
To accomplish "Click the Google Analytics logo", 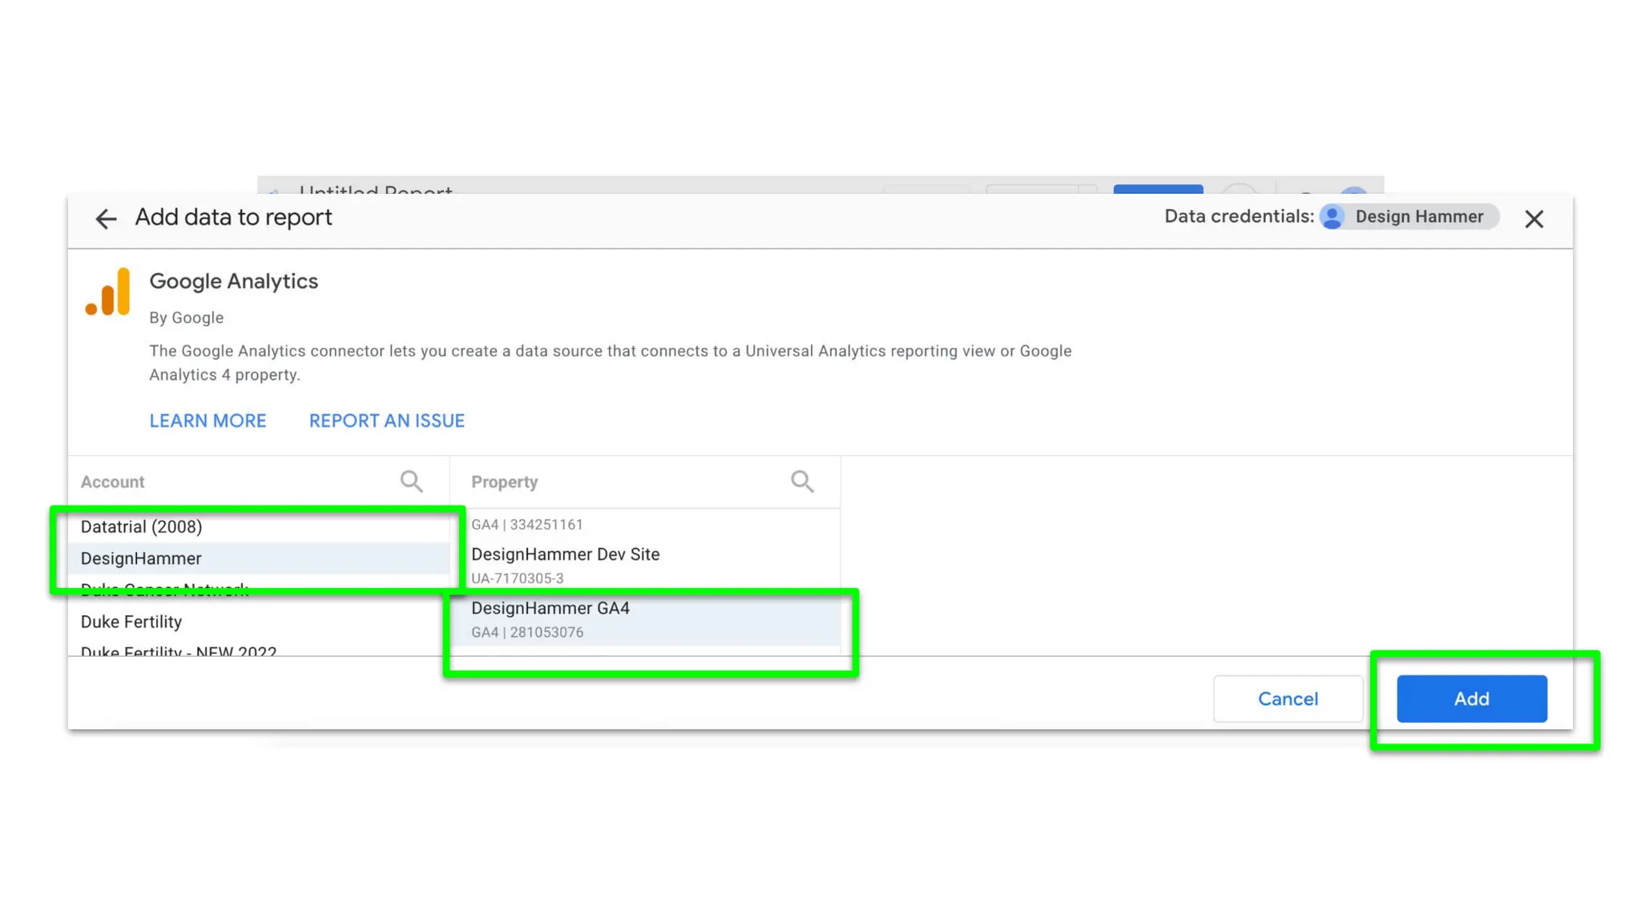I will click(108, 292).
